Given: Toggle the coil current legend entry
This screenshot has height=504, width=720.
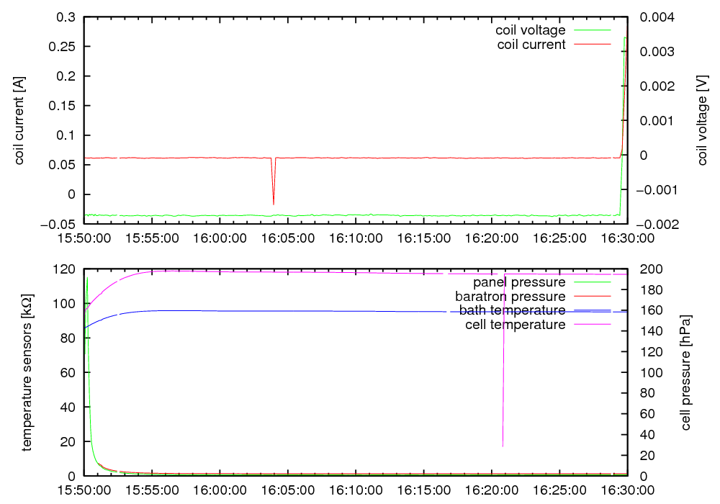Looking at the screenshot, I should point(531,45).
